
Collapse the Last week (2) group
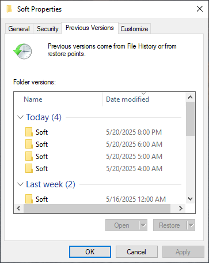point(20,184)
